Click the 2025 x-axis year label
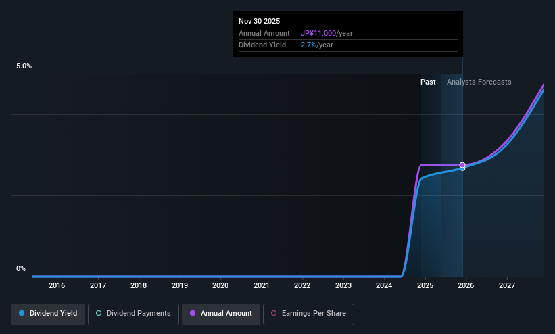The width and height of the screenshot is (555, 334). (x=425, y=285)
